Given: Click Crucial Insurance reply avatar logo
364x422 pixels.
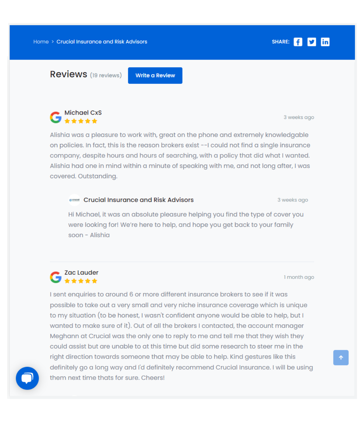Looking at the screenshot, I should tap(74, 200).
